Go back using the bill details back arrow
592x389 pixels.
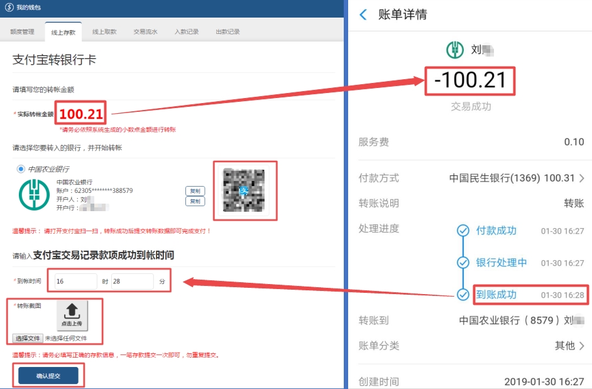[363, 14]
